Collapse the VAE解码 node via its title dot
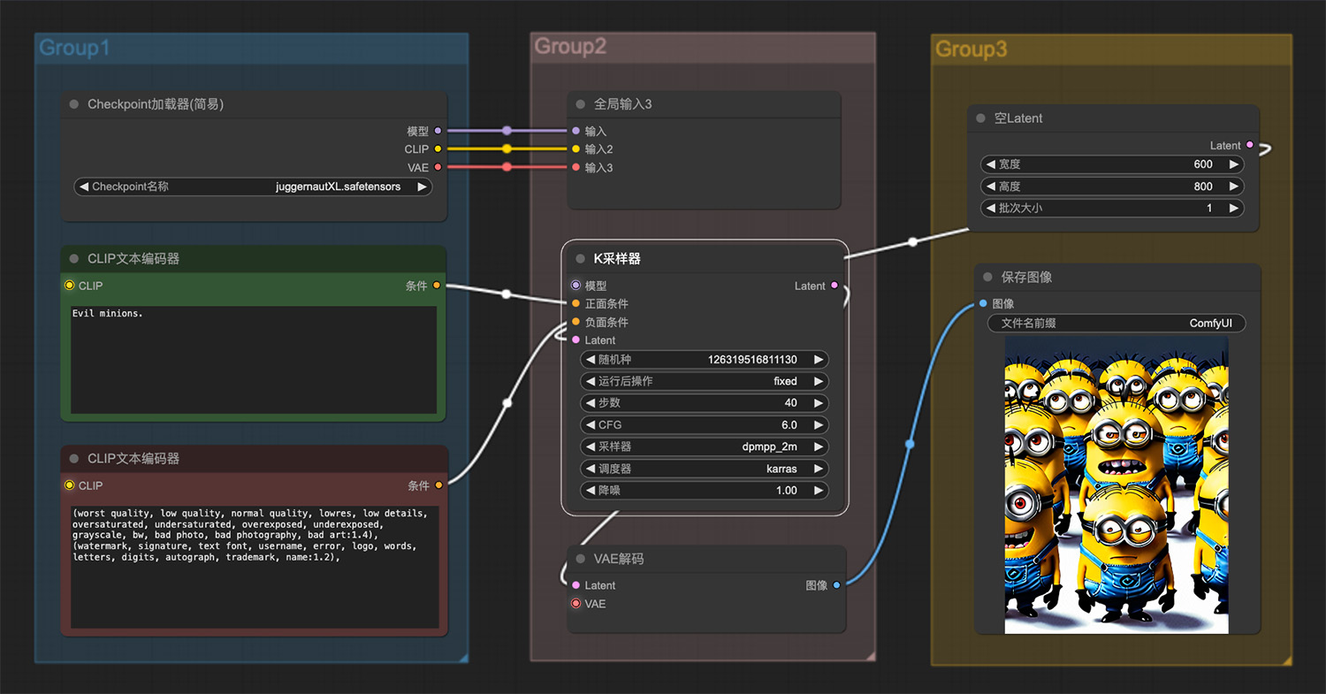Screen dimensions: 1326x694 pos(581,559)
